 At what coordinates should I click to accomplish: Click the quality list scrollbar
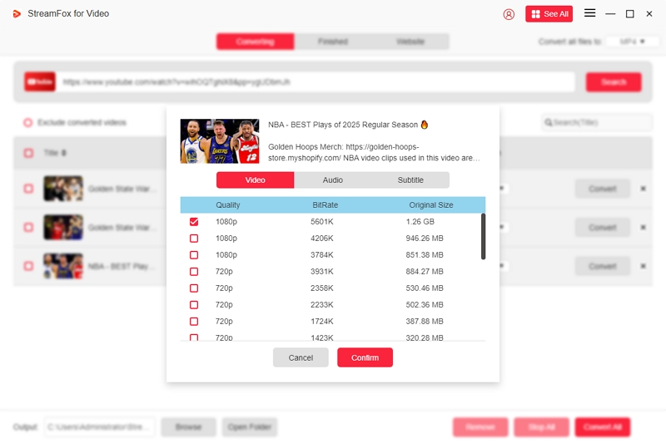483,237
